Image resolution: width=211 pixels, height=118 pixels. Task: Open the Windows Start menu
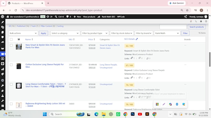click(45, 114)
